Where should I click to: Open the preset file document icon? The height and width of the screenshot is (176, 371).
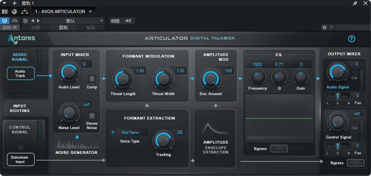click(x=26, y=21)
